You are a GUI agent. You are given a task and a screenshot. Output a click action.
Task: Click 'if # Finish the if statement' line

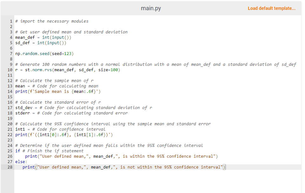(x=49, y=151)
